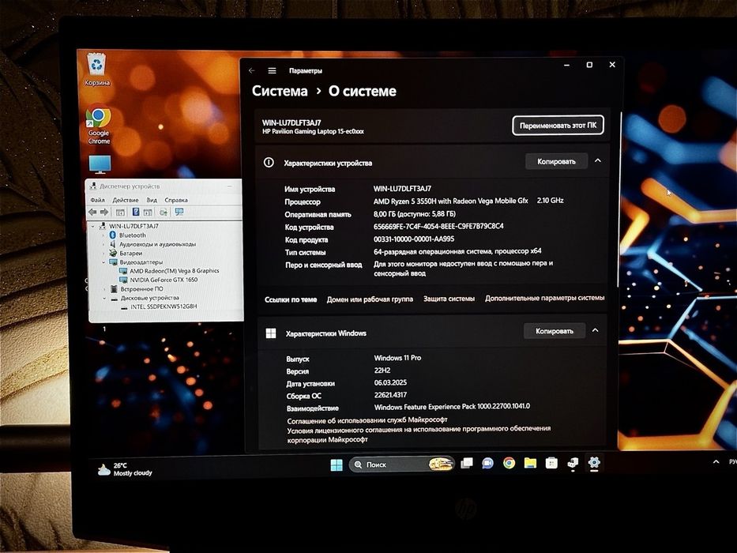Open Защита системы link
The image size is (737, 553).
pyautogui.click(x=449, y=299)
